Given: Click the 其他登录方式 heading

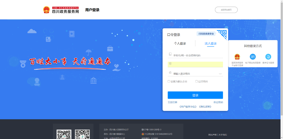Looking at the screenshot, I should point(253,46).
